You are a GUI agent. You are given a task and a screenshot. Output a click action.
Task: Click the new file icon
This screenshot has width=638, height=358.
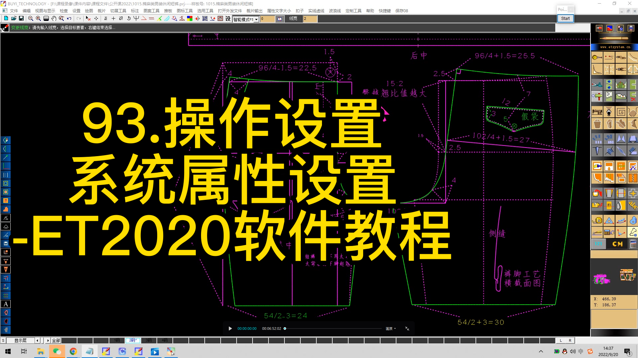point(6,19)
